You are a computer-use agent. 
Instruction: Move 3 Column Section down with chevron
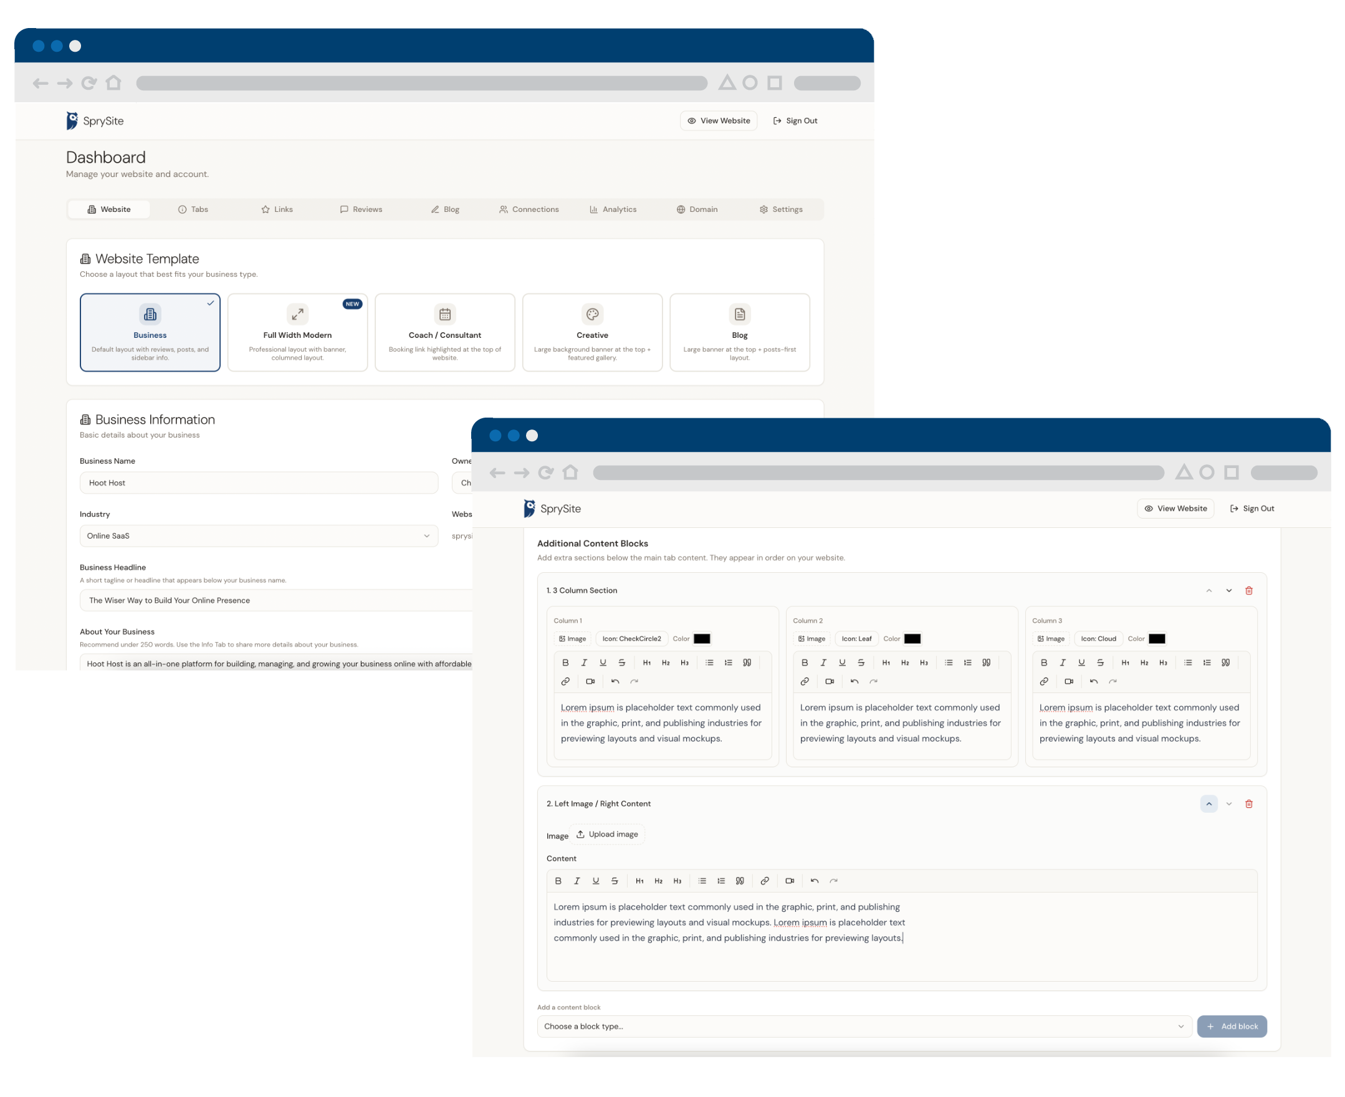point(1228,590)
